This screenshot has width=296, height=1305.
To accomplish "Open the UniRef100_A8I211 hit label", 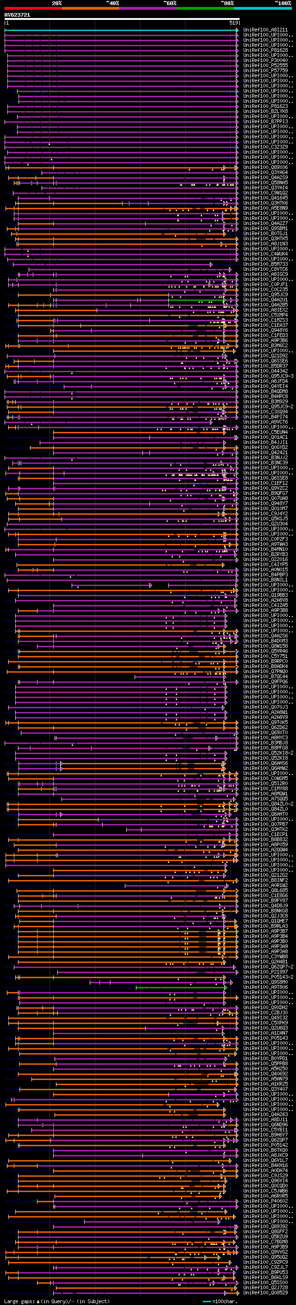I will pos(265,30).
